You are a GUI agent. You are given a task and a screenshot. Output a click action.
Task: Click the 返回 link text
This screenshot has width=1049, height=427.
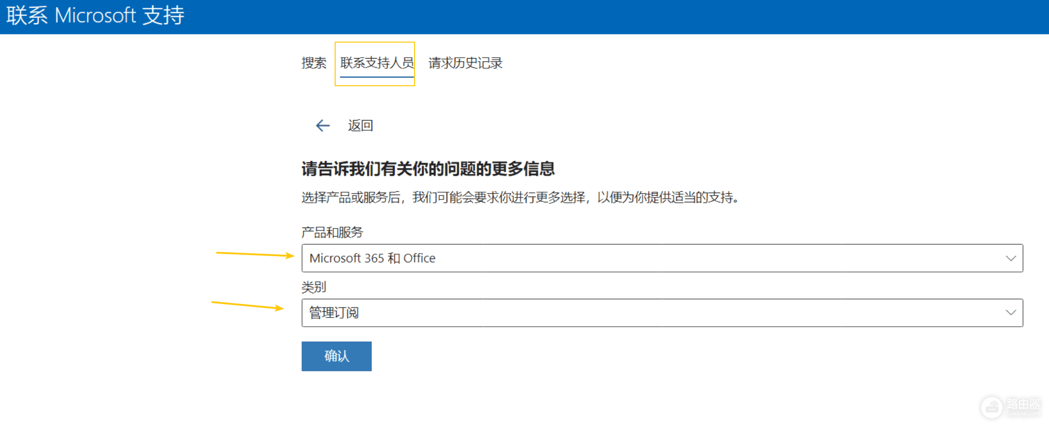(360, 126)
